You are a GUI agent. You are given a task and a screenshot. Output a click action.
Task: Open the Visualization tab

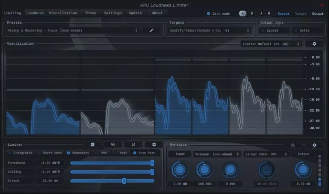click(63, 13)
